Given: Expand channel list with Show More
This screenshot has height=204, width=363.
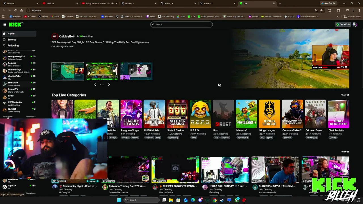Looking at the screenshot, I should click(7, 116).
